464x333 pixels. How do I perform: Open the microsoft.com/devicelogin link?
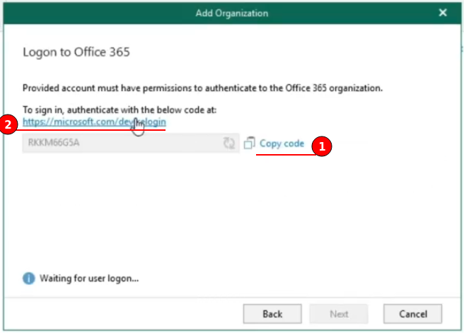coord(94,122)
